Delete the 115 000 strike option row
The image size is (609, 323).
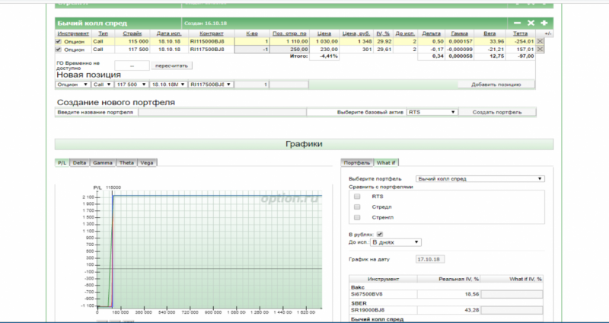click(540, 41)
